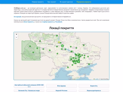Select the green marker left of the Горлівка label
Image resolution: width=123 pixels, height=92 pixels.
pos(88,56)
